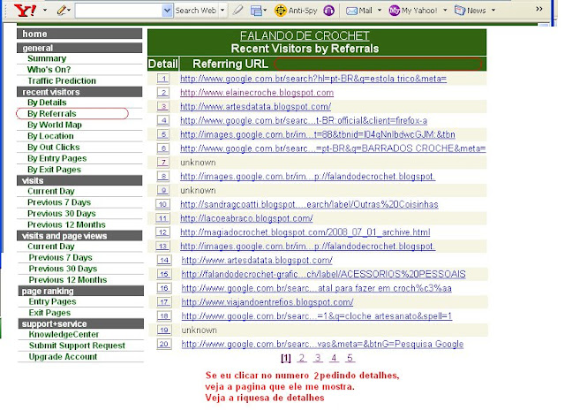Open detail icon number 10
The width and height of the screenshot is (565, 410).
(x=162, y=204)
